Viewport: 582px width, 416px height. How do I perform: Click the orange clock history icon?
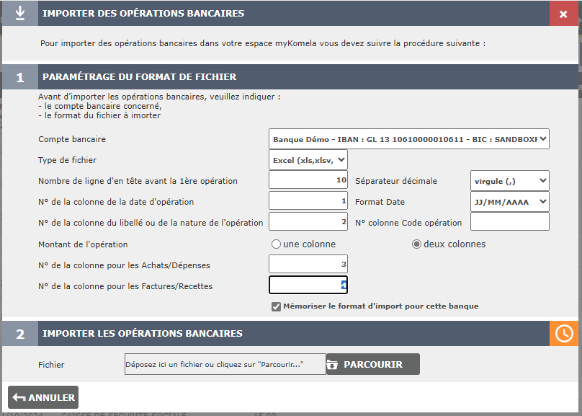[x=563, y=333]
